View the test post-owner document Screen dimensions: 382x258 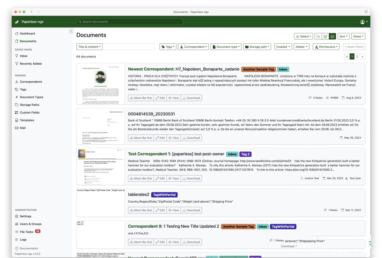tap(174, 179)
